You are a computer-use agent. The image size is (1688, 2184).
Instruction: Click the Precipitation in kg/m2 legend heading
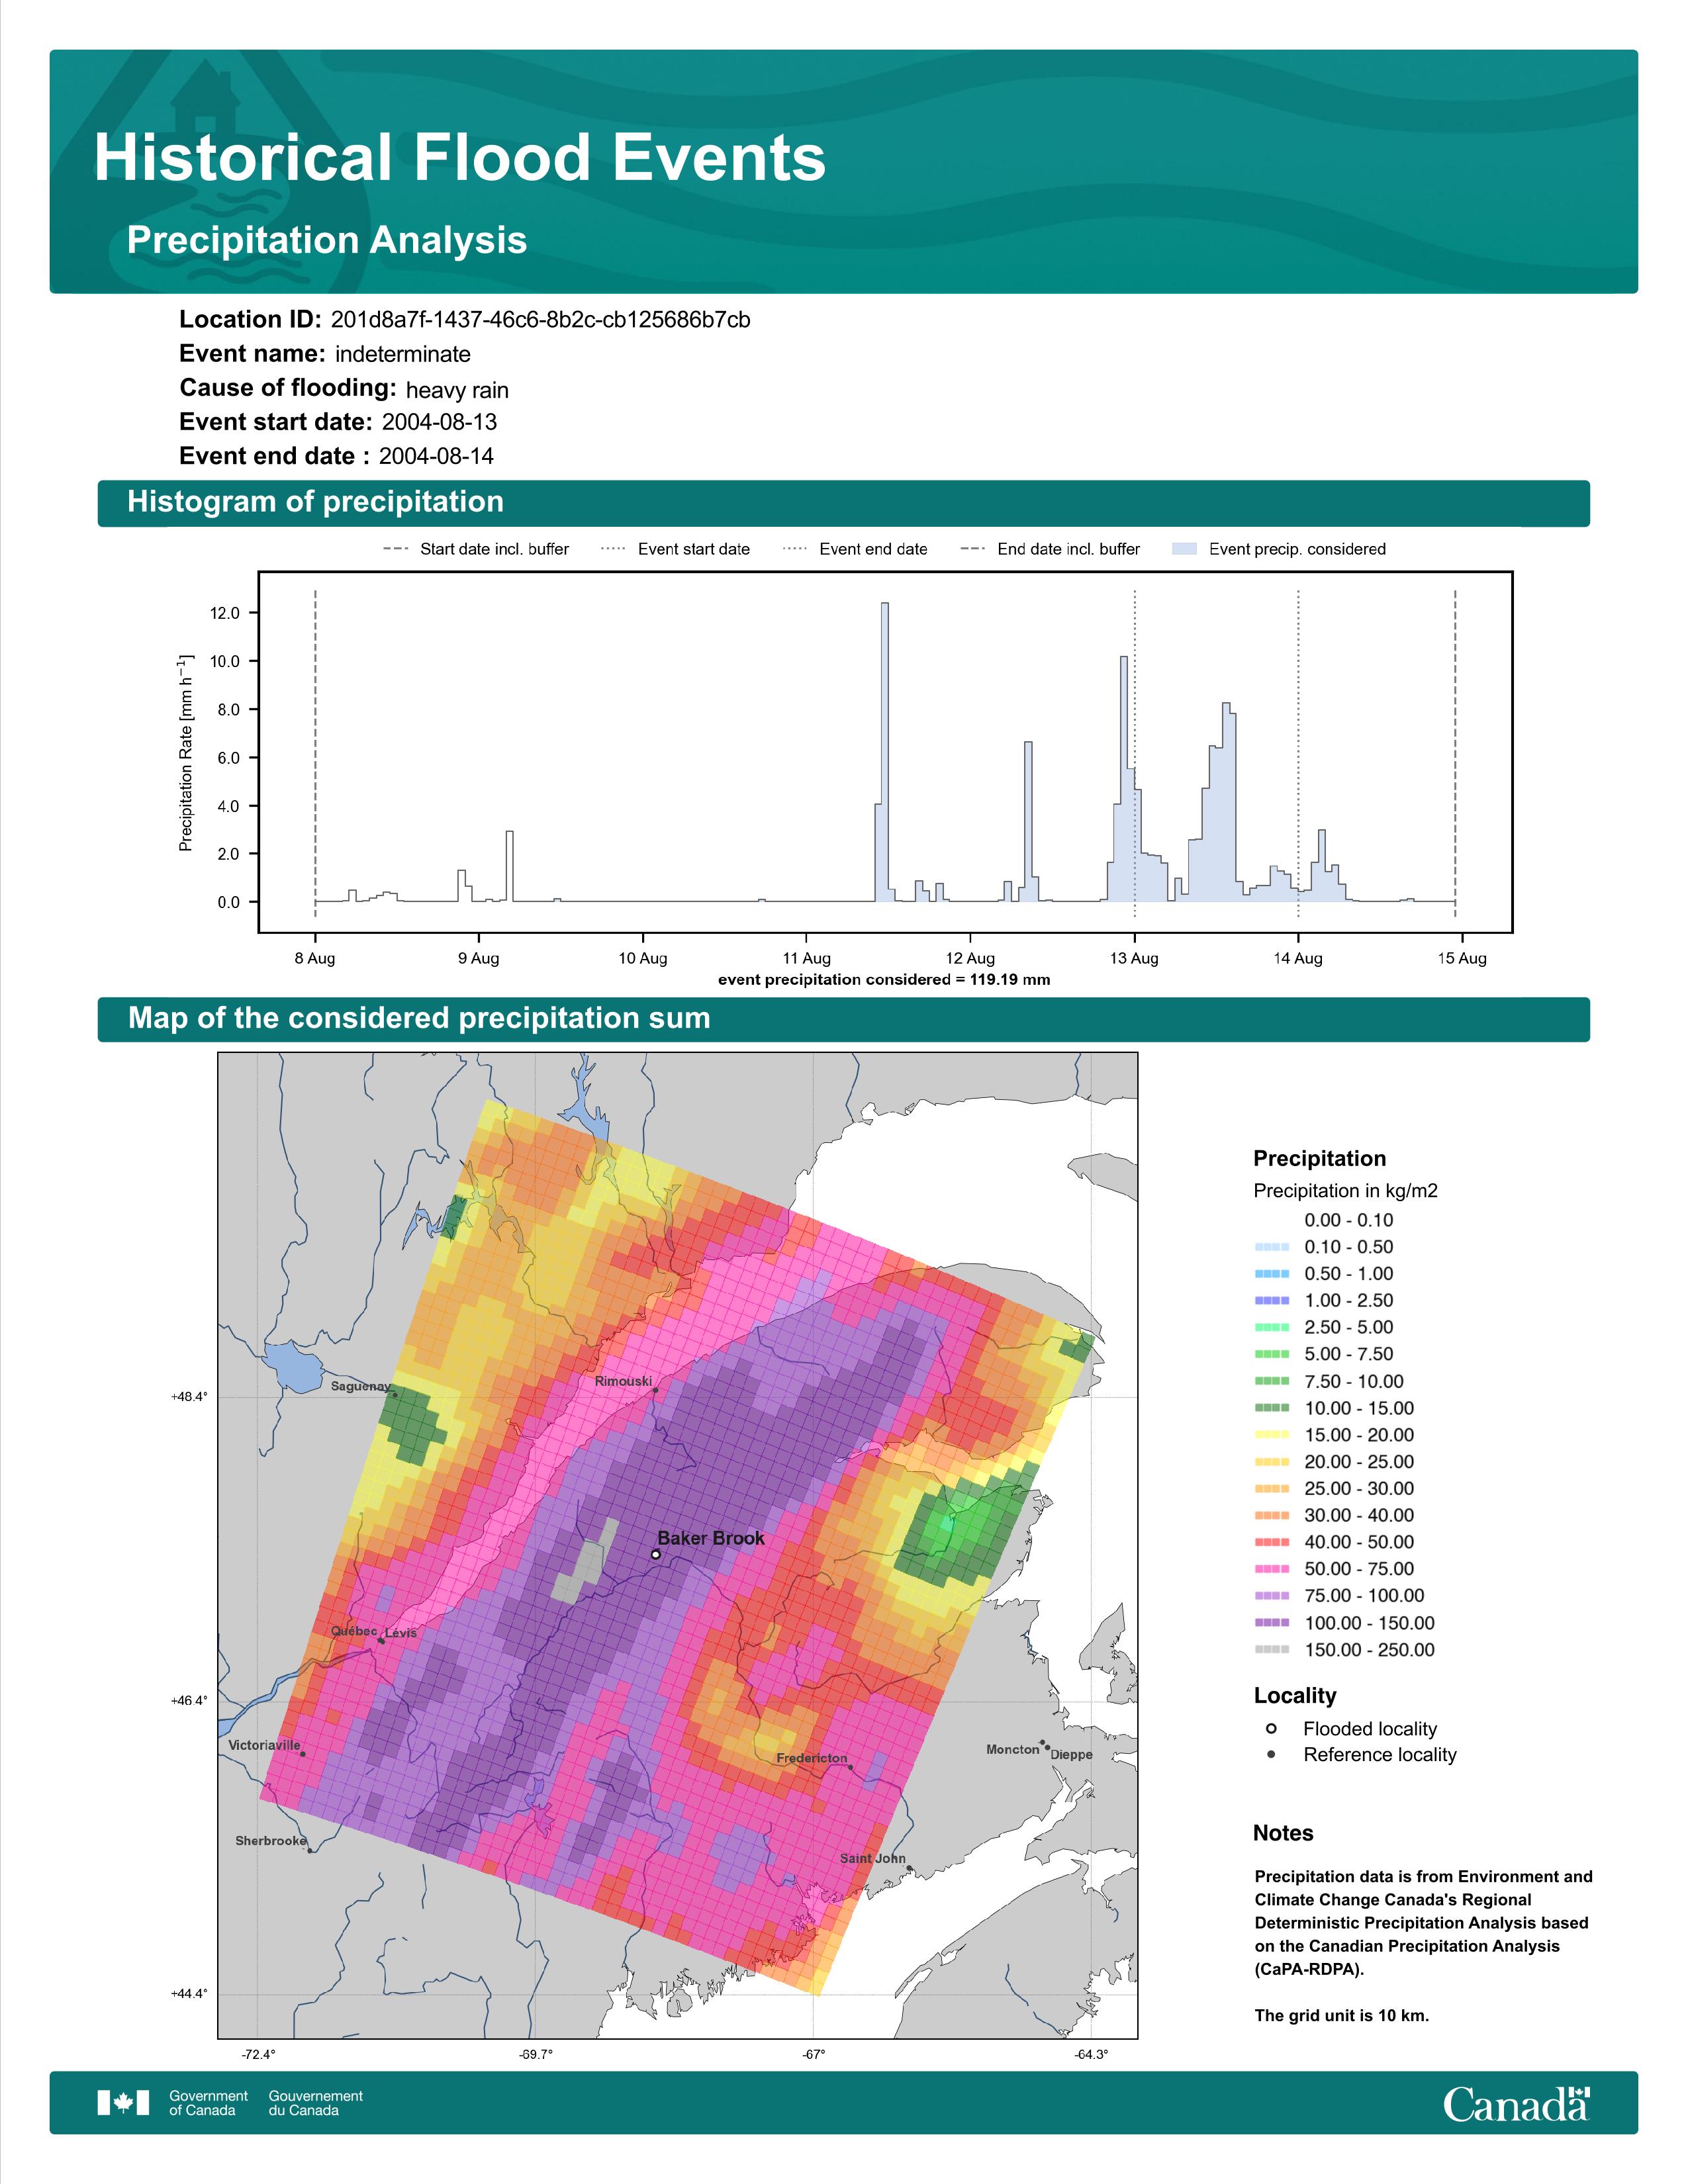tap(1345, 1191)
